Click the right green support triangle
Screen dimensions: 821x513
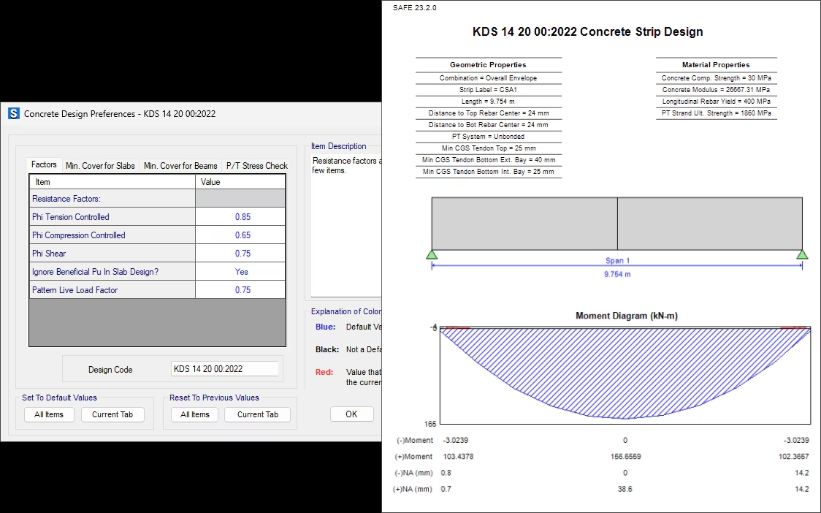click(802, 254)
